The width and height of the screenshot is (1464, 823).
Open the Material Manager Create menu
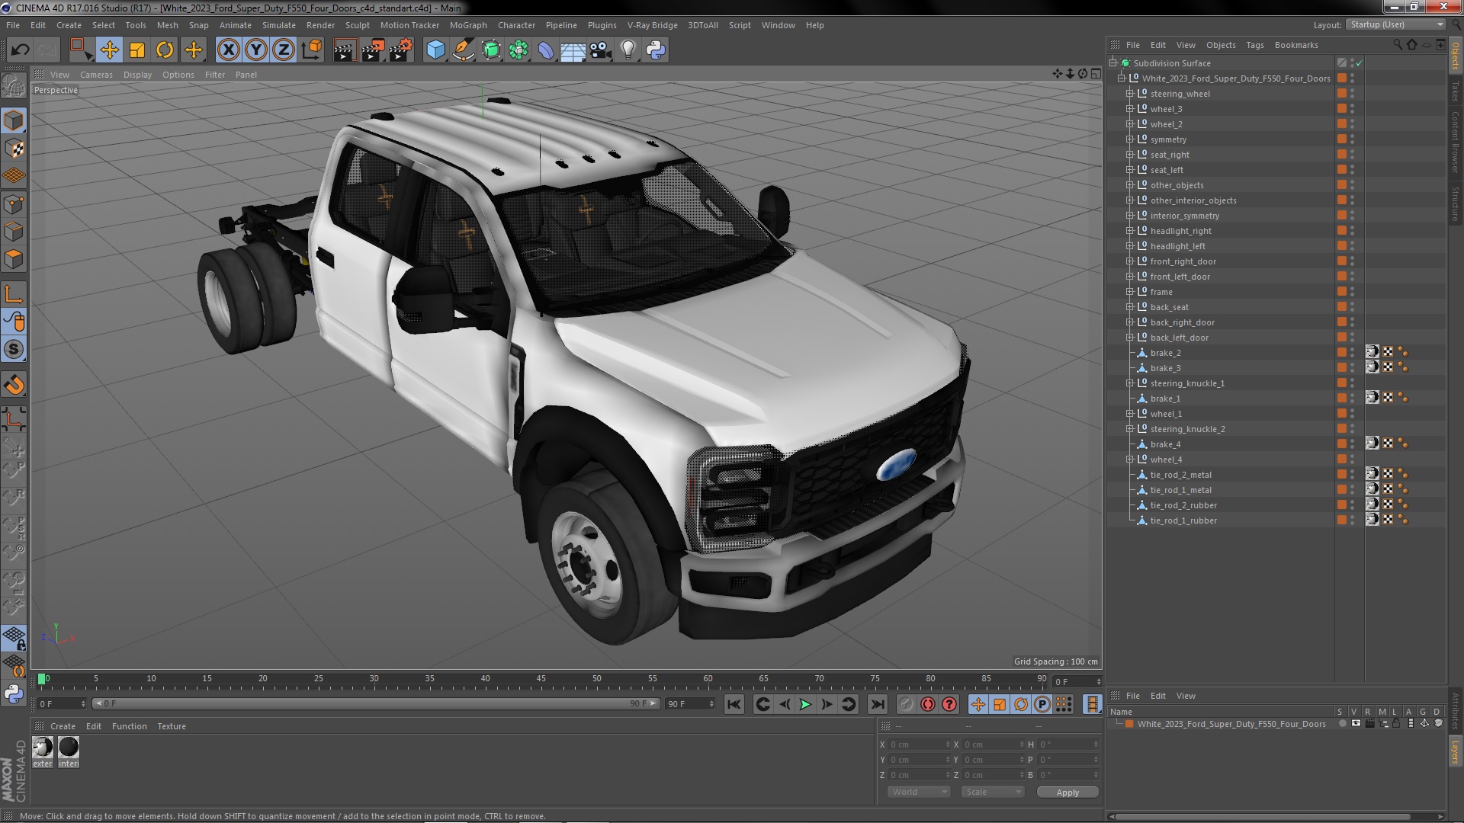pyautogui.click(x=63, y=726)
